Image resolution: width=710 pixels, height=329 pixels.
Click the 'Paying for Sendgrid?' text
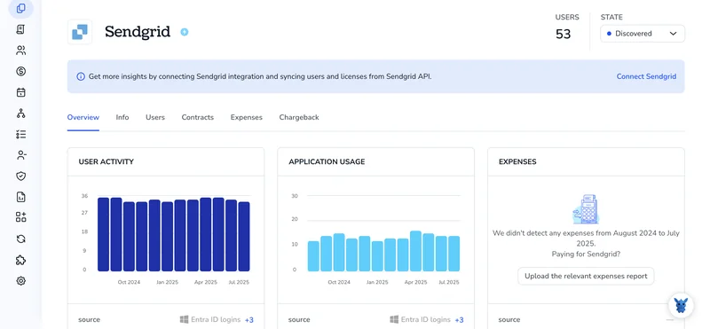point(586,254)
